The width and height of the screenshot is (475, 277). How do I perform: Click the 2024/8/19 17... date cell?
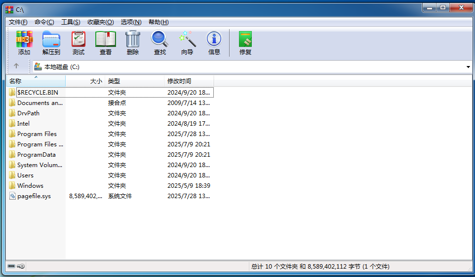(189, 123)
